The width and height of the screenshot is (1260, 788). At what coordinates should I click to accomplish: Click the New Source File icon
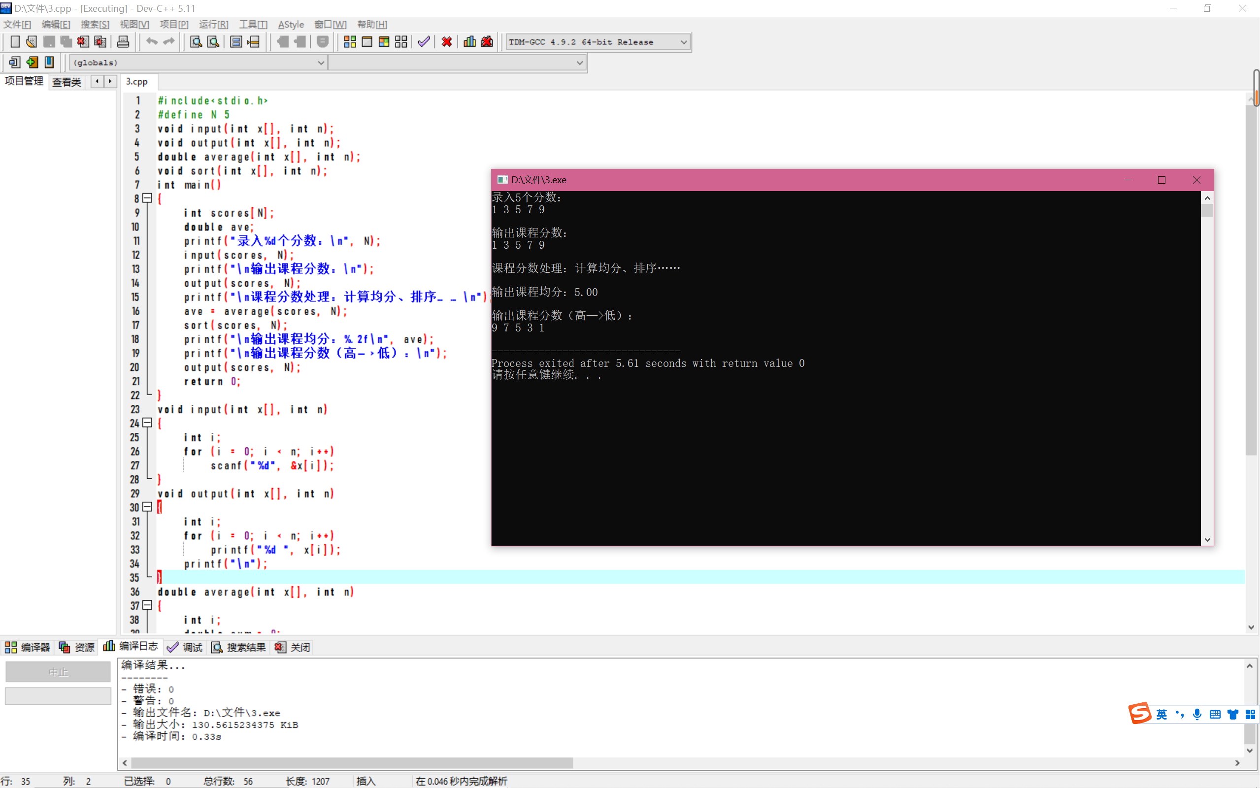[15, 42]
